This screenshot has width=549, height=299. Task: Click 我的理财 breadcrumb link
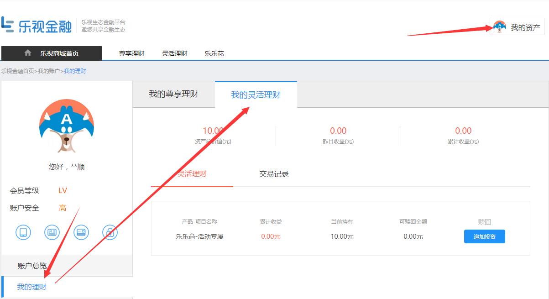click(75, 71)
